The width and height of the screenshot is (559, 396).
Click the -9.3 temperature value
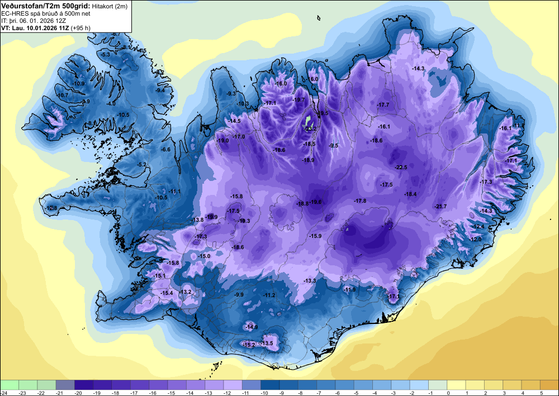coord(231,93)
